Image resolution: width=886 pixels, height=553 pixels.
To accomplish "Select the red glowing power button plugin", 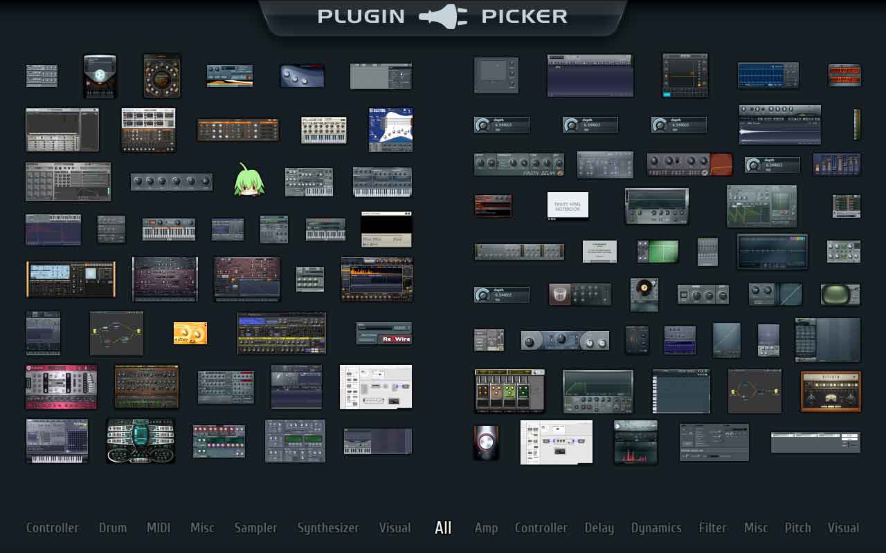I will click(486, 442).
